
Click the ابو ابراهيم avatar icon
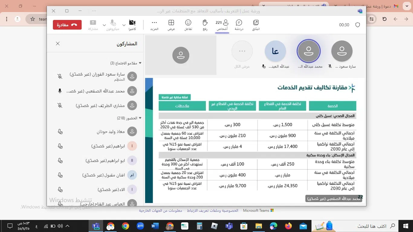pyautogui.click(x=132, y=160)
